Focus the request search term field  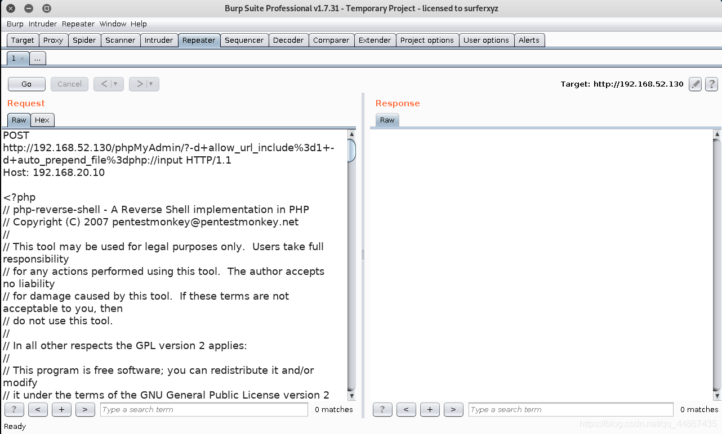204,409
